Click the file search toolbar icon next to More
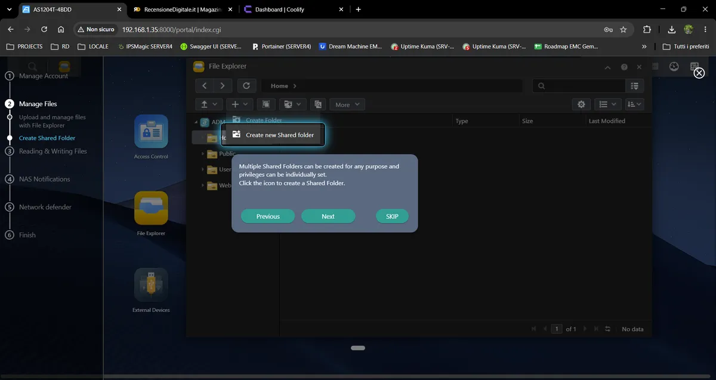Viewport: 716px width, 380px height. [x=318, y=104]
